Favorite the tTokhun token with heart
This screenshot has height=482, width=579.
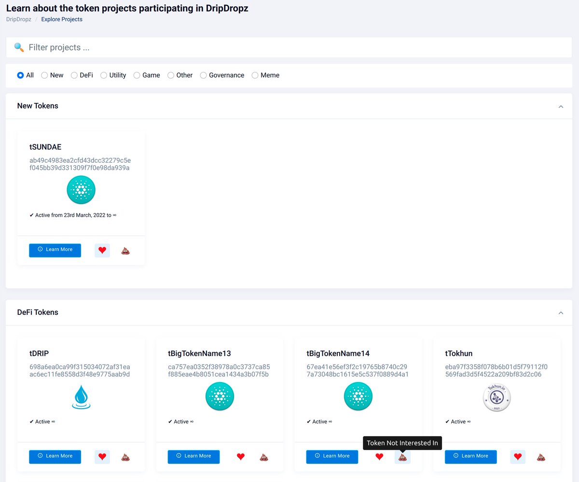(x=518, y=456)
